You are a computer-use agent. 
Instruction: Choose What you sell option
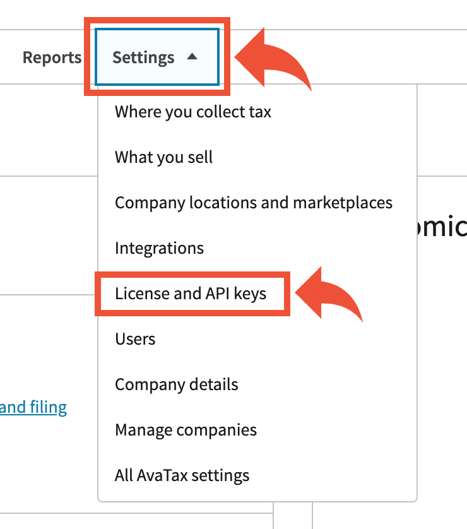(163, 157)
